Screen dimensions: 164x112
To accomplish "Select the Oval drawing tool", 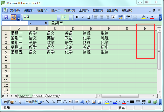I will coord(65,102).
